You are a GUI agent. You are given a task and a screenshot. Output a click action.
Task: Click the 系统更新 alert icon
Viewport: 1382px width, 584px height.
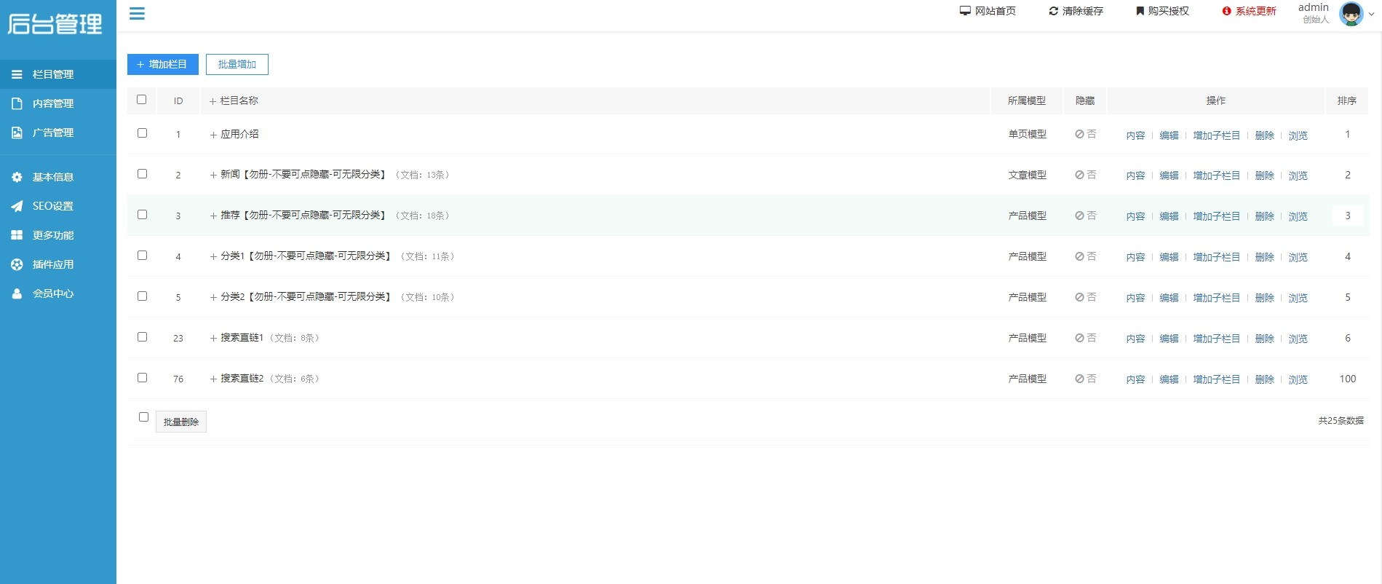pyautogui.click(x=1226, y=11)
